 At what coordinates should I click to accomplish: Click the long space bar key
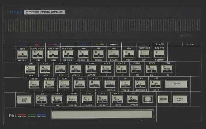pos(102,114)
